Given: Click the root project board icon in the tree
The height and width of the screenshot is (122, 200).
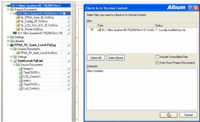Looking at the screenshot, I should click(x=9, y=6).
